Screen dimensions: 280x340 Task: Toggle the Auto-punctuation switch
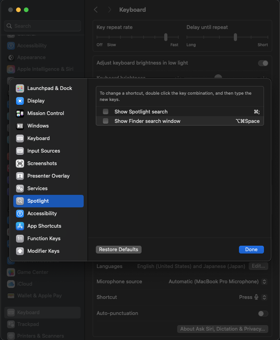tap(263, 313)
